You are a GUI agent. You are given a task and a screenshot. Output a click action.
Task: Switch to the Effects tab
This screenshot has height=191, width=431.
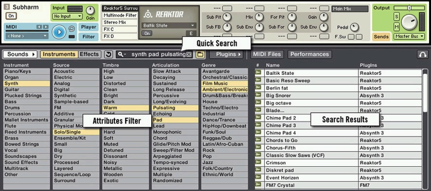[x=89, y=54]
